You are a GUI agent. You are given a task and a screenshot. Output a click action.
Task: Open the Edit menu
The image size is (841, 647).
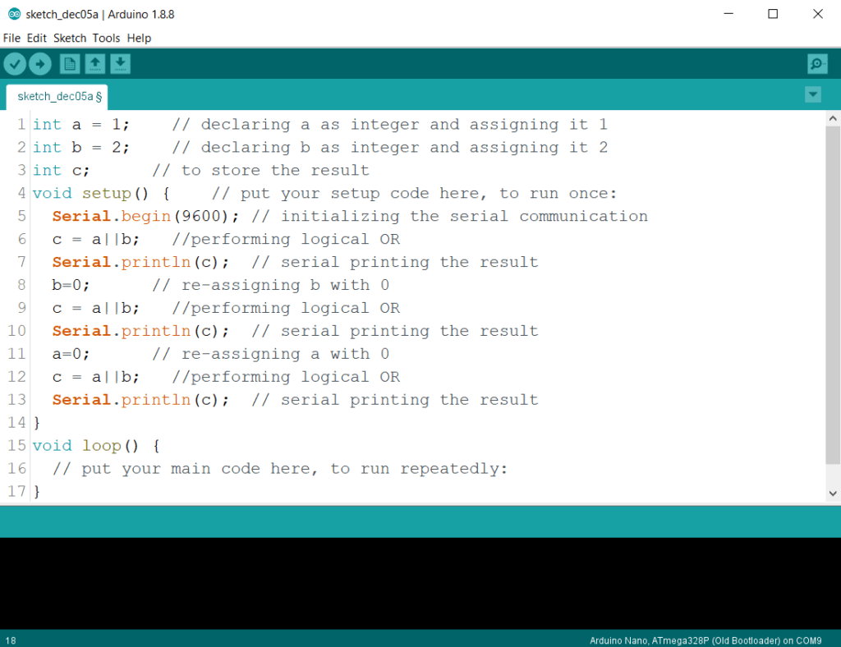[x=36, y=38]
